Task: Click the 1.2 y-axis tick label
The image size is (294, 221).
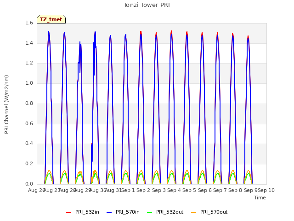Action: point(29,63)
